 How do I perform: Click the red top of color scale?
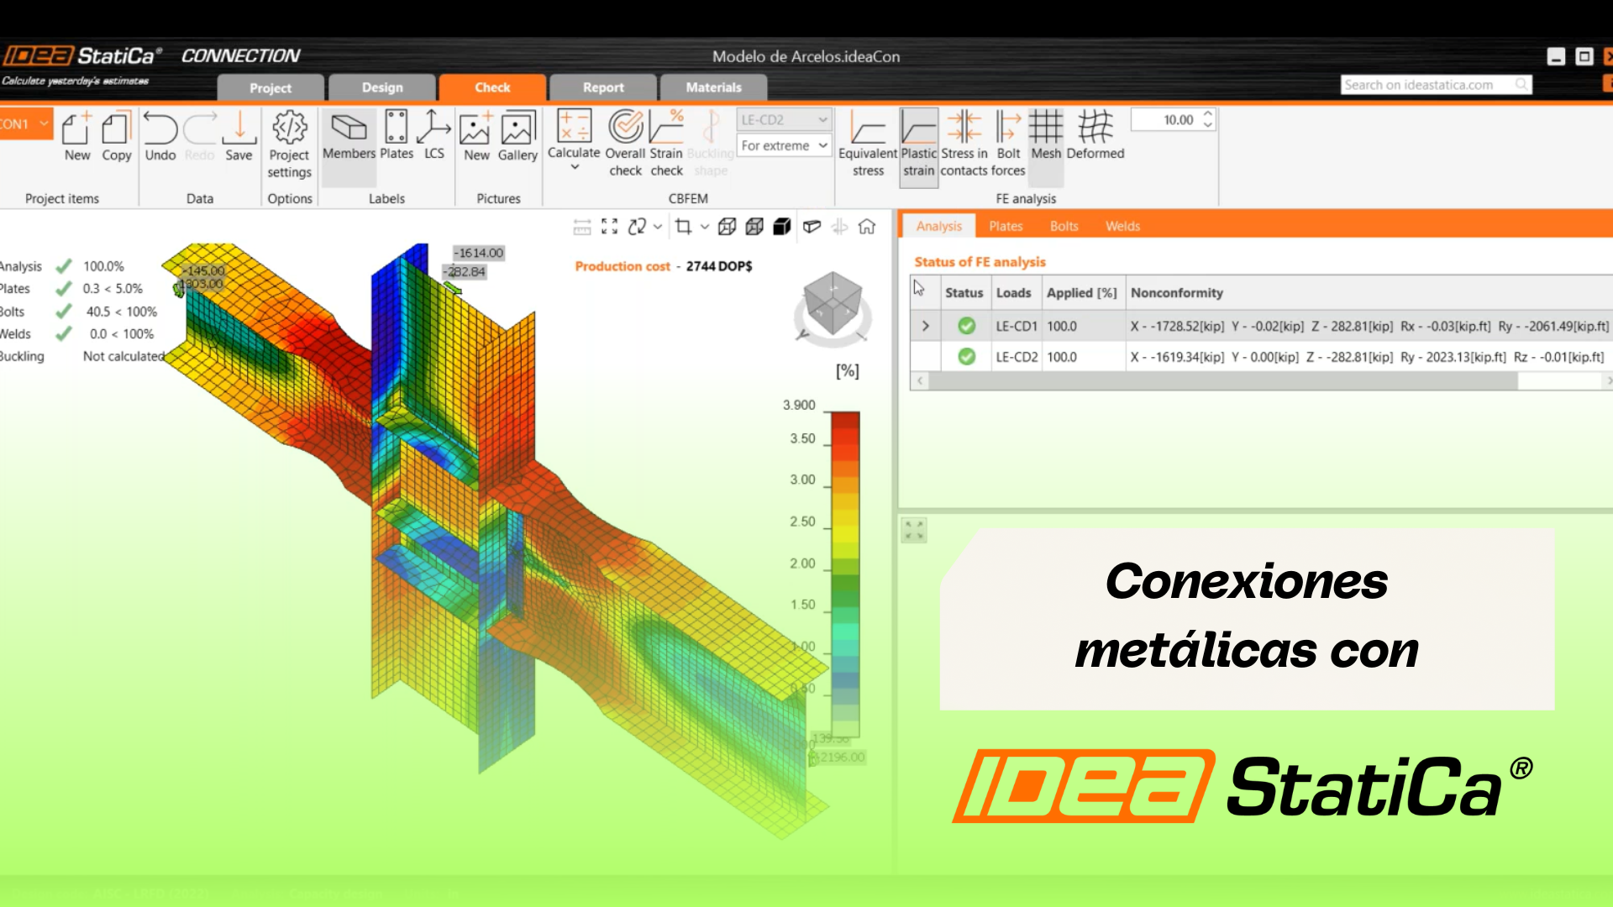(x=845, y=420)
